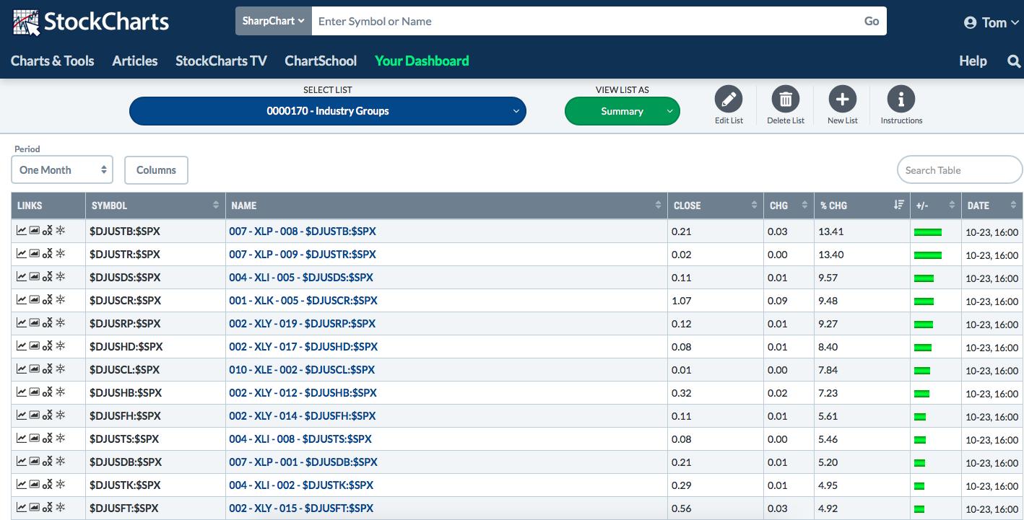The image size is (1024, 520).
Task: Sort table by +/- column
Action: (935, 206)
